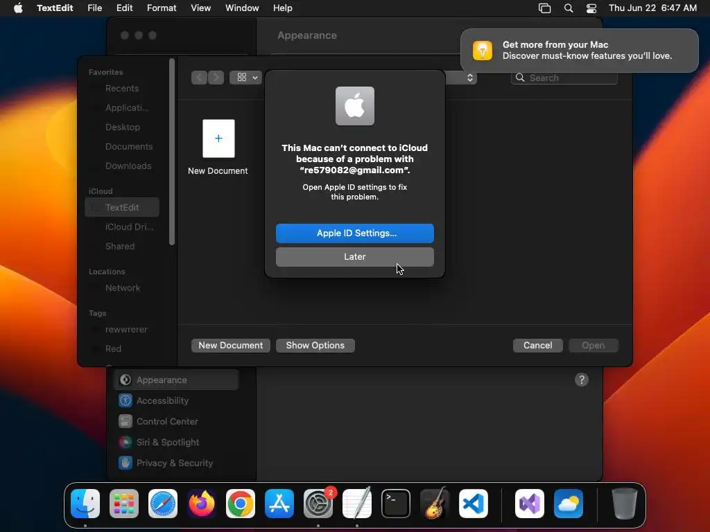Image resolution: width=710 pixels, height=532 pixels.
Task: Open Firefox from the Dock
Action: point(202,503)
